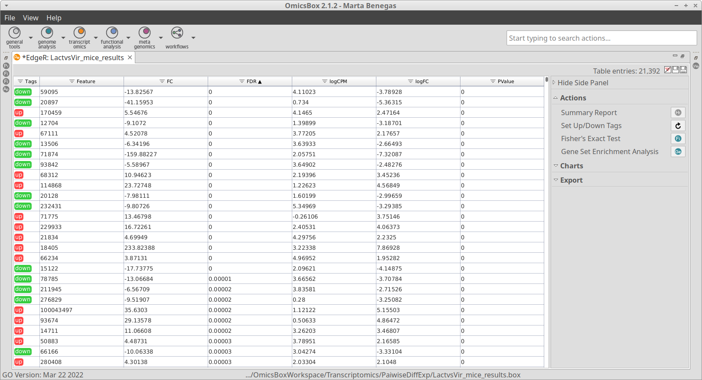Click the metagenomics toolbar icon
The image size is (702, 380).
(x=144, y=33)
